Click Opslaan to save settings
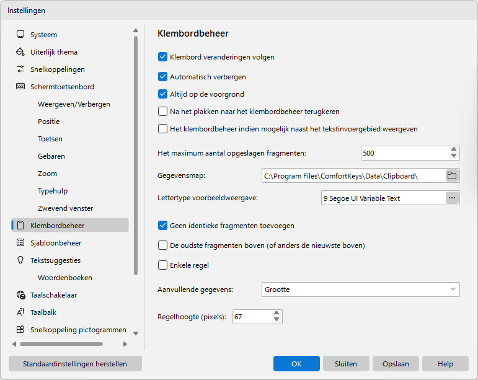Image resolution: width=478 pixels, height=380 pixels. [x=396, y=363]
